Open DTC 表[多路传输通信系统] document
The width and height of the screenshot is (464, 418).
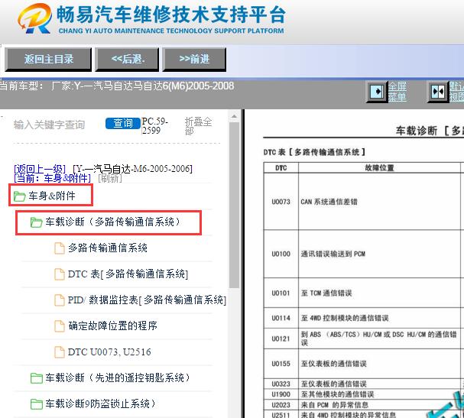[x=128, y=274]
